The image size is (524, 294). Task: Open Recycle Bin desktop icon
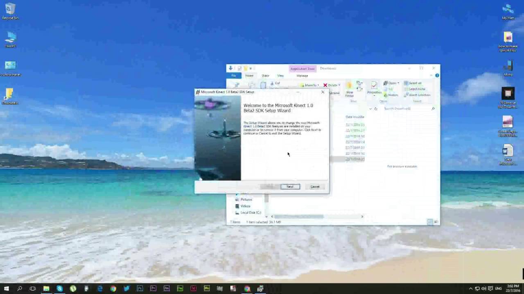[x=10, y=11]
